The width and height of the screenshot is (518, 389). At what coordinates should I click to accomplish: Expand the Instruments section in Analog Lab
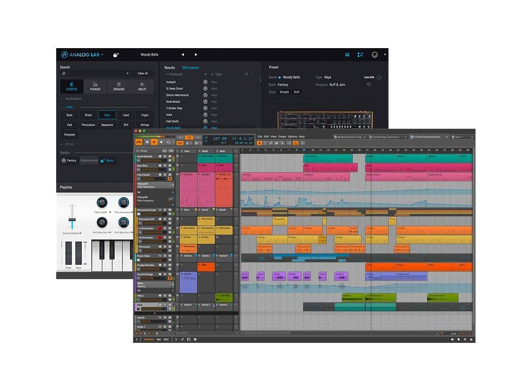tap(61, 99)
